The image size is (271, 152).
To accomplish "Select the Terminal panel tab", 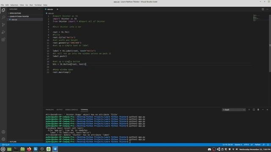I will 84,110.
